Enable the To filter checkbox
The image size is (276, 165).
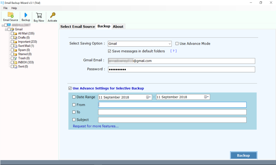click(74, 112)
